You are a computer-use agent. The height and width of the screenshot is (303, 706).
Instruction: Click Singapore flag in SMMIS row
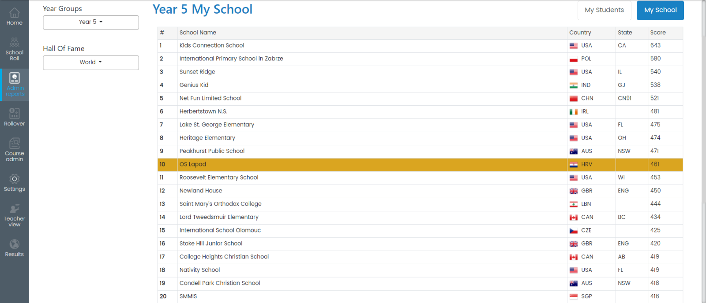click(x=574, y=297)
